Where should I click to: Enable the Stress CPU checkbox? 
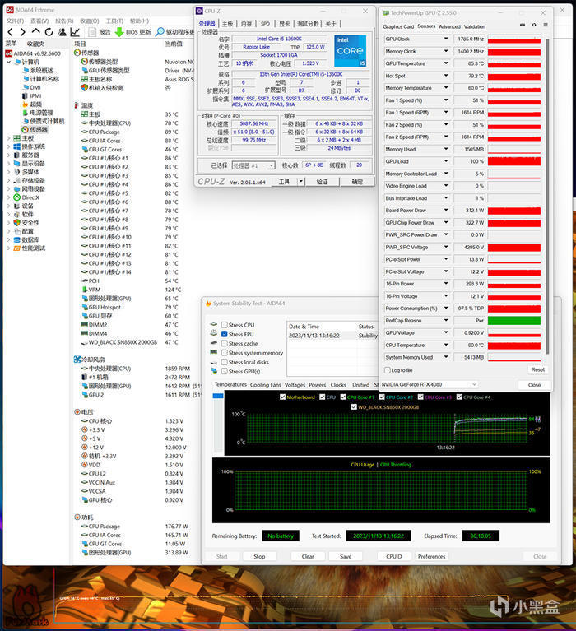coord(225,325)
